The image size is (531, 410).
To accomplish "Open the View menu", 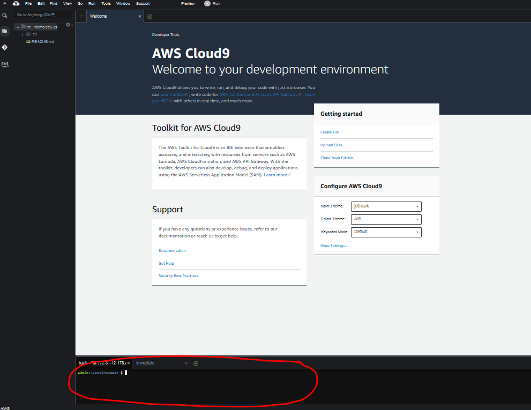I will pos(68,3).
